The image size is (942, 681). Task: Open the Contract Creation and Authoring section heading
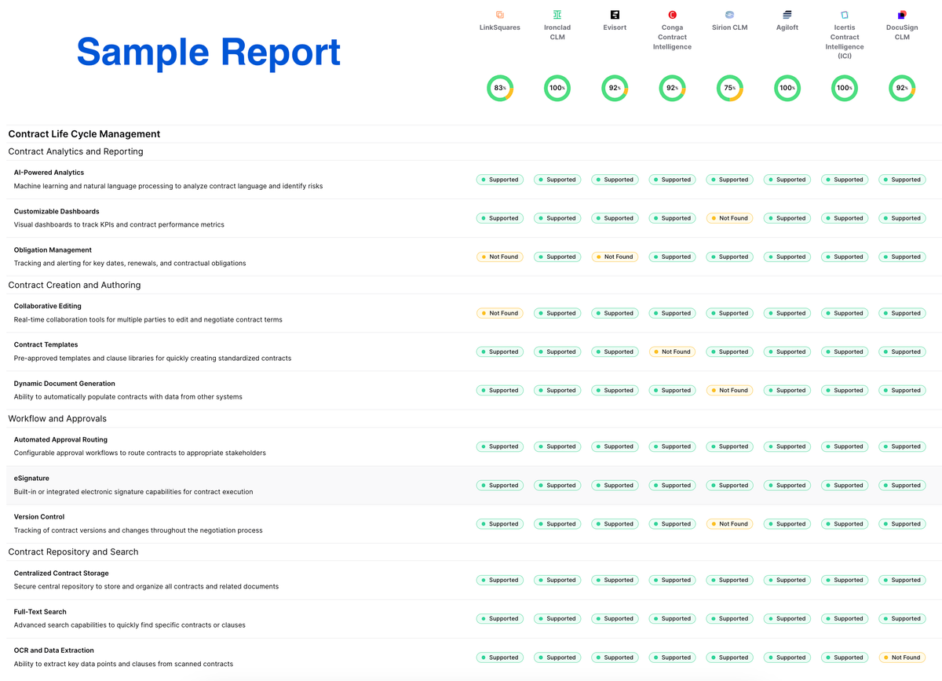click(75, 285)
